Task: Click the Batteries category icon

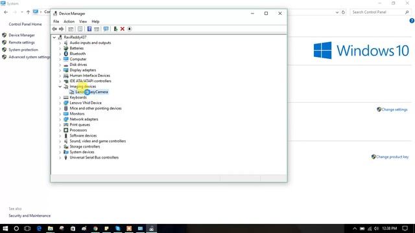Action: click(x=66, y=48)
